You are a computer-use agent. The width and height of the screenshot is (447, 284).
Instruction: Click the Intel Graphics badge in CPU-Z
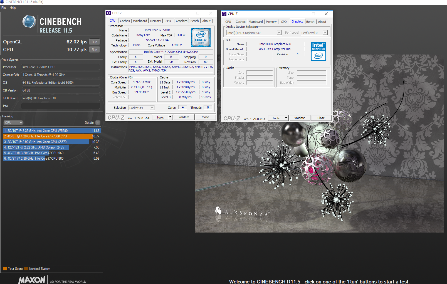318,51
